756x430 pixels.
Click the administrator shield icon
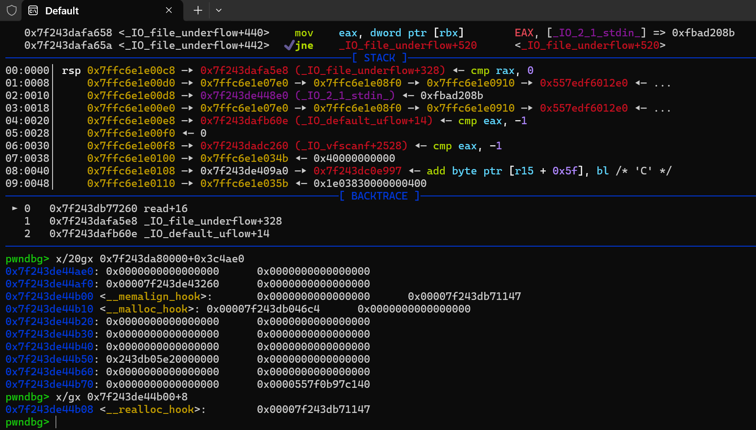[x=12, y=10]
